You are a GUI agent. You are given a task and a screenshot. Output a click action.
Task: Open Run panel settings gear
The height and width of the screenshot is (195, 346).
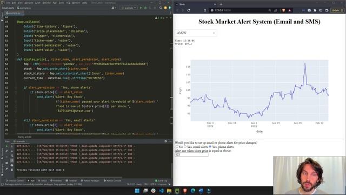pos(166,141)
